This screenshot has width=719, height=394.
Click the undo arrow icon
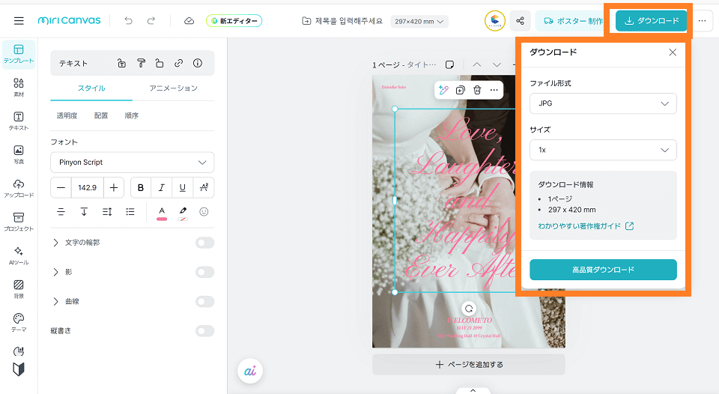tap(129, 21)
